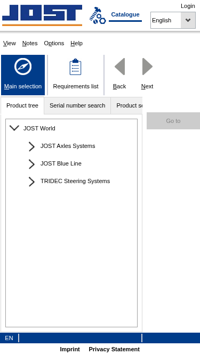Open the Privacy Statement link
The image size is (200, 355).
pyautogui.click(x=114, y=349)
